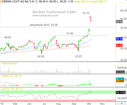Click the Okt label on the time axis
The image size is (127, 105).
[89, 104]
